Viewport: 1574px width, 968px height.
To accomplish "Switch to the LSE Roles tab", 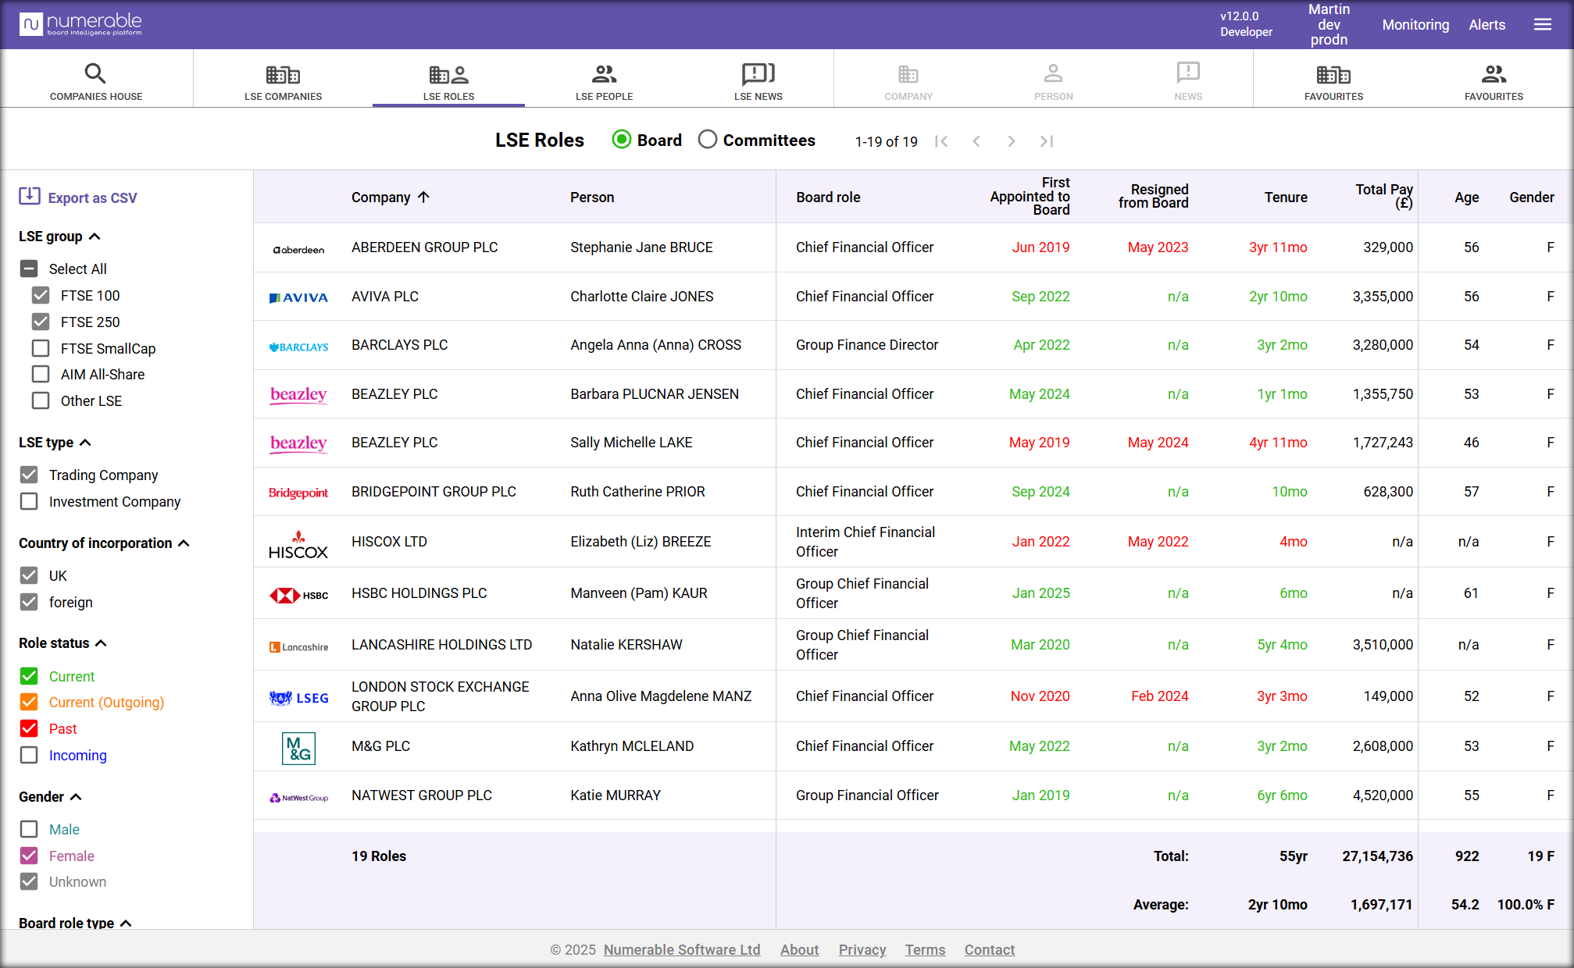I will [448, 81].
